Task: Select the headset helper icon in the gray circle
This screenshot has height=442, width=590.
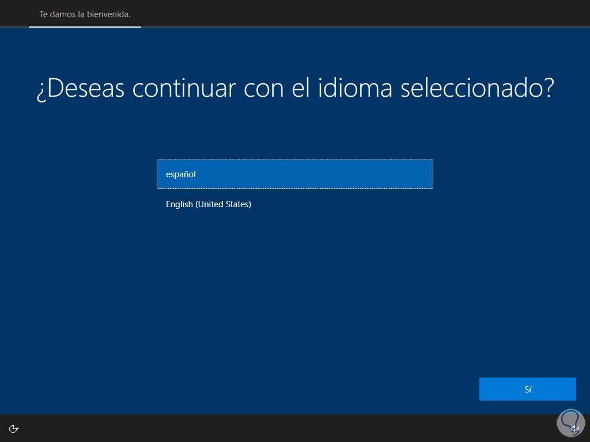Action: pyautogui.click(x=570, y=422)
